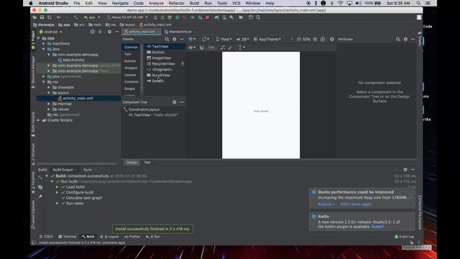Open the VCS menu
The image size is (460, 259).
pos(236,3)
